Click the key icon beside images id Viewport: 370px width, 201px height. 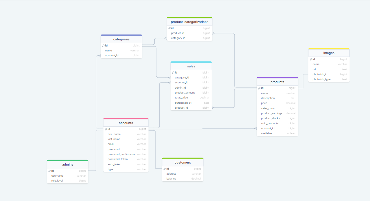pos(311,59)
